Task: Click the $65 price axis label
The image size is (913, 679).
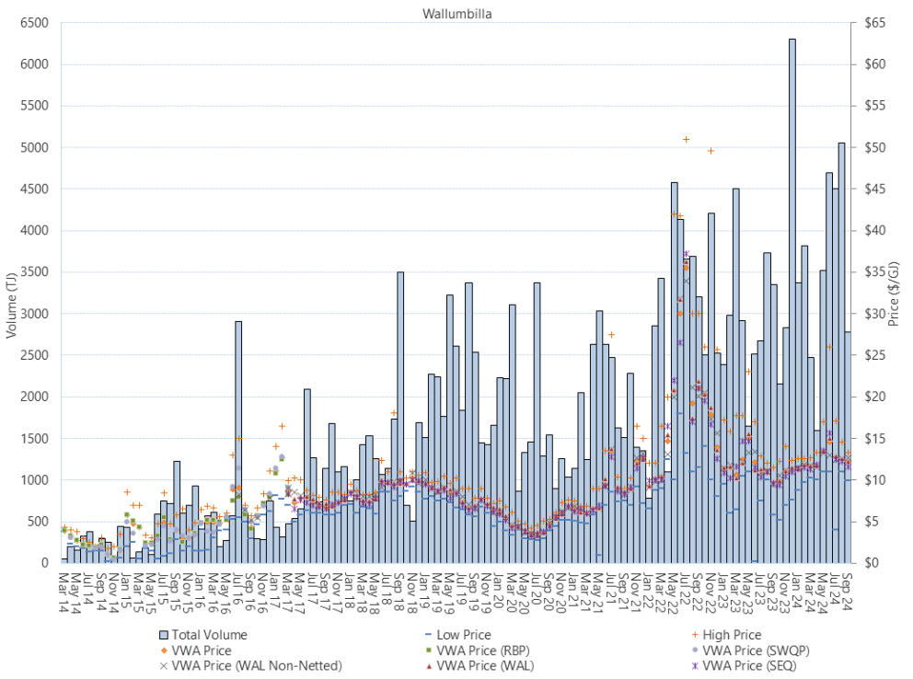Action: [875, 23]
